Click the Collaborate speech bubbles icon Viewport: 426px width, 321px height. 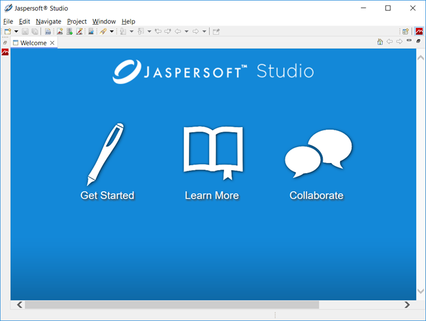318,153
